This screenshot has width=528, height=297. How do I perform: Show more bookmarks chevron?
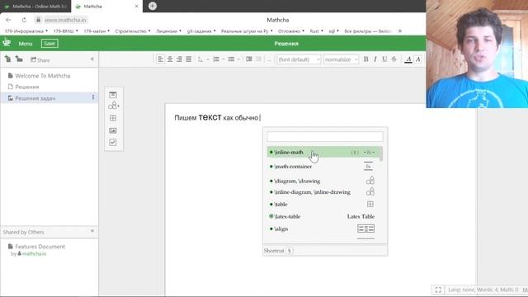[x=399, y=31]
